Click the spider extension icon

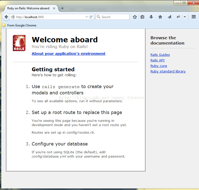[178, 17]
